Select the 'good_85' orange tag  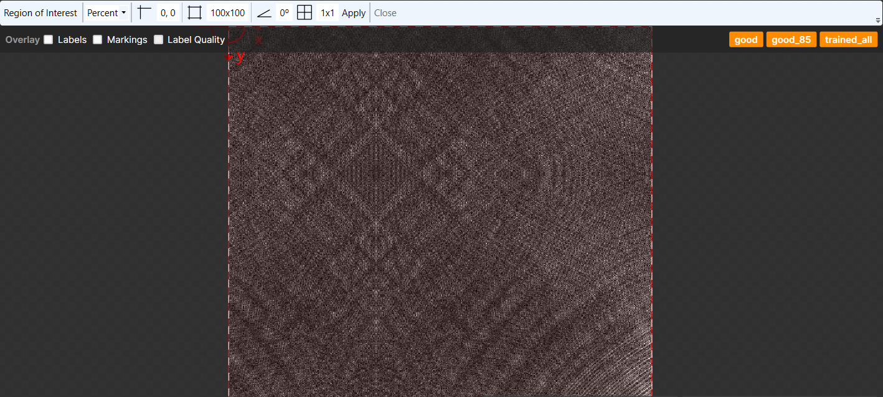pyautogui.click(x=791, y=40)
